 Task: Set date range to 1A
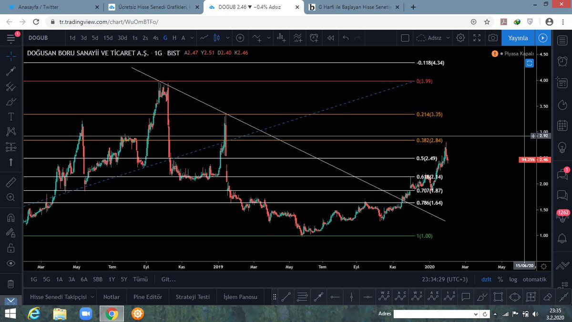[59, 280]
